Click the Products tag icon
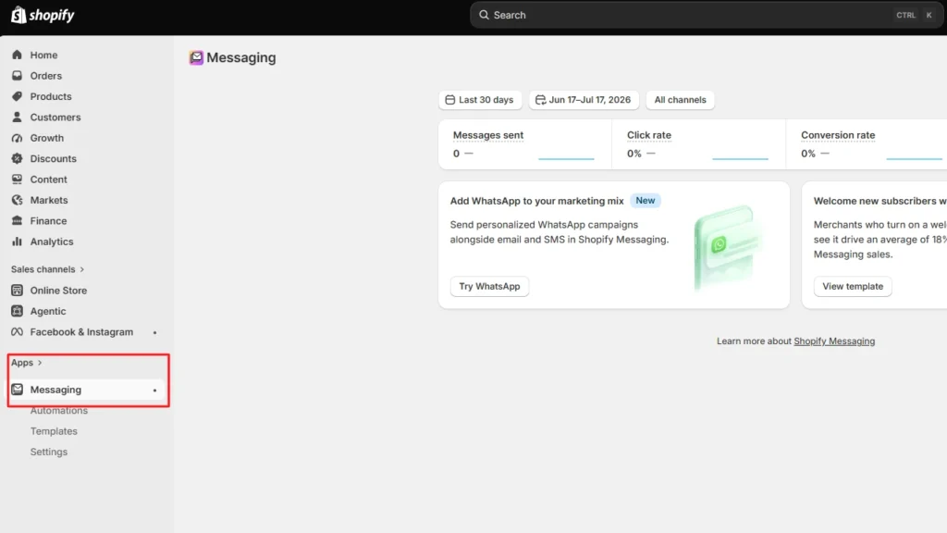This screenshot has width=947, height=533. coord(17,96)
